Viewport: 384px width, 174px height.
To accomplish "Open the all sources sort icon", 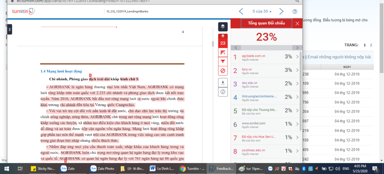I will pos(223,52).
